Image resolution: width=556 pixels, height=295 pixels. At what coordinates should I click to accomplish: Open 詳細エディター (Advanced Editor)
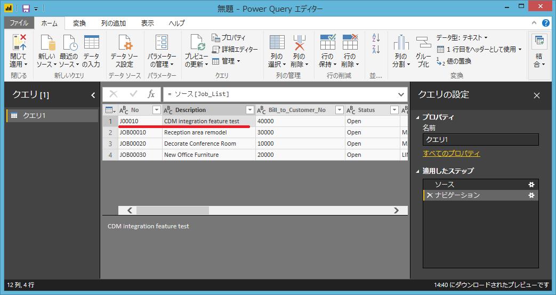(x=235, y=49)
